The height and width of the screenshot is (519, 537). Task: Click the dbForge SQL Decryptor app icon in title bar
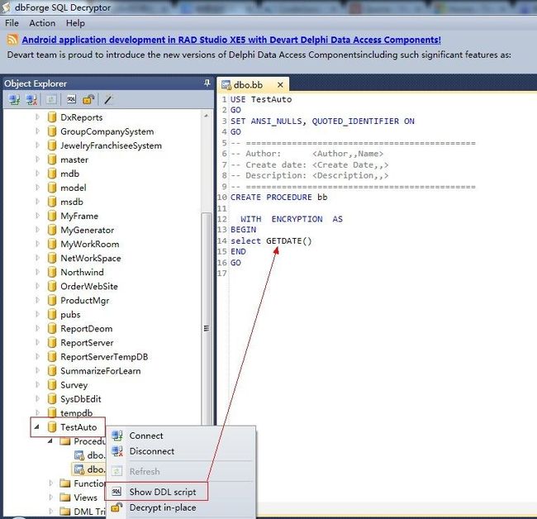click(x=6, y=7)
